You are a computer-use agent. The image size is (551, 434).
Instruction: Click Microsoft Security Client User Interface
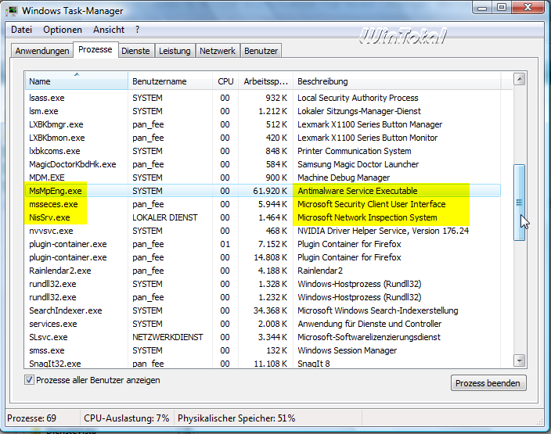pos(372,204)
